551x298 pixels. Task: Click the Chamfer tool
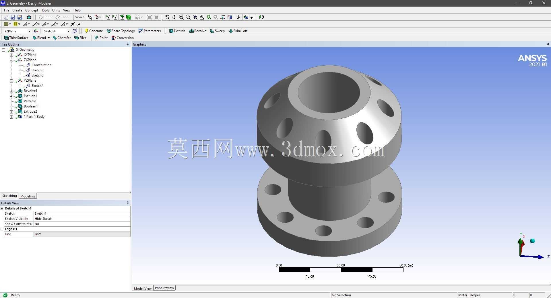tap(62, 38)
